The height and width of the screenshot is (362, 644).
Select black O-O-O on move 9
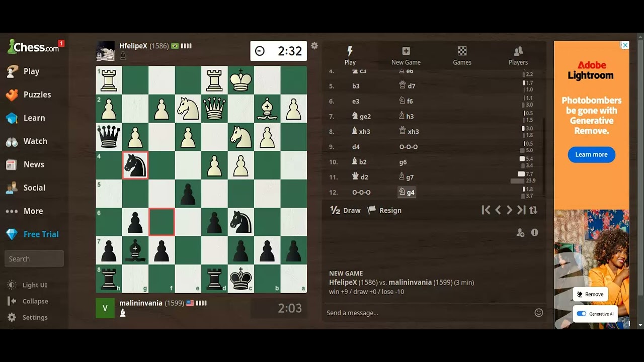pos(408,147)
